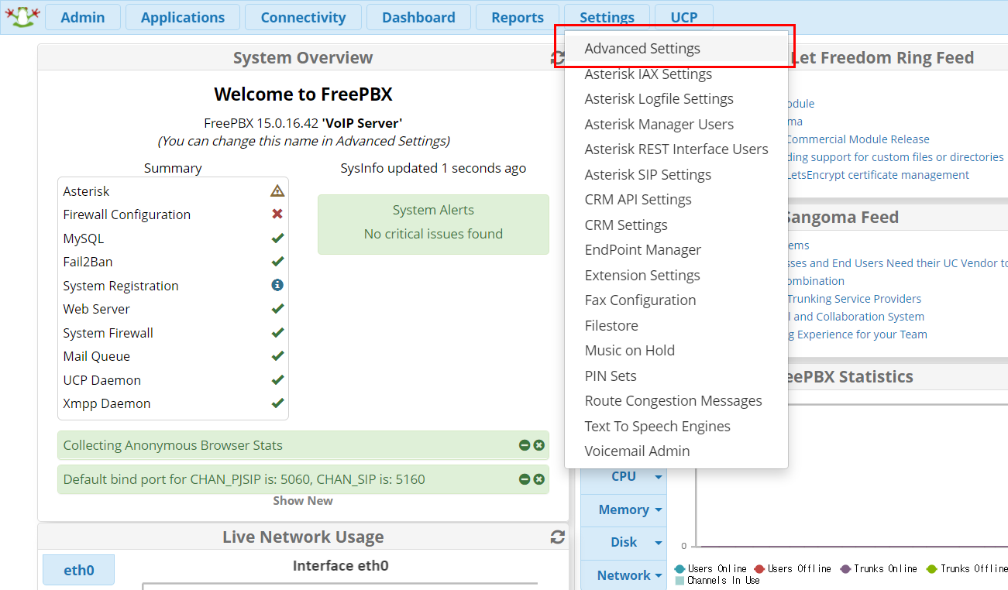Open the Applications menu
This screenshot has height=590, width=1008.
183,17
